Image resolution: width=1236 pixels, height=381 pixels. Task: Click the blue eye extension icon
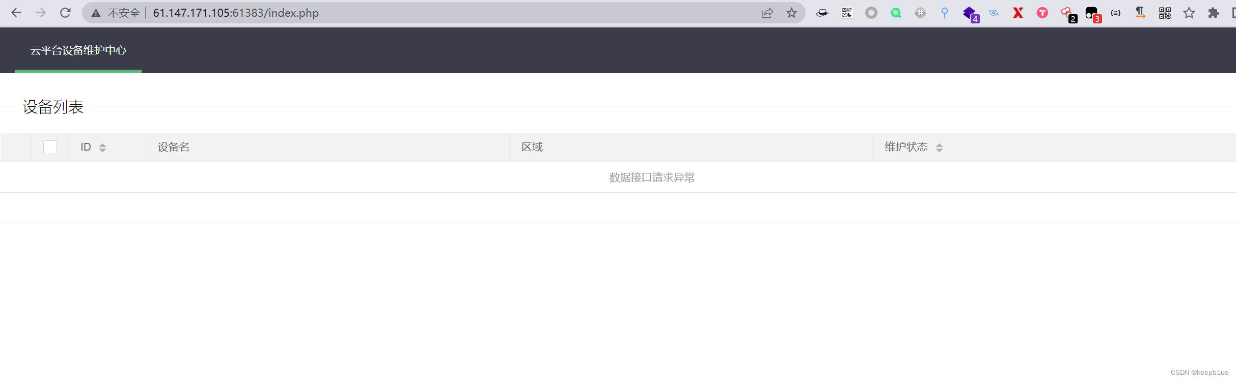coord(994,13)
